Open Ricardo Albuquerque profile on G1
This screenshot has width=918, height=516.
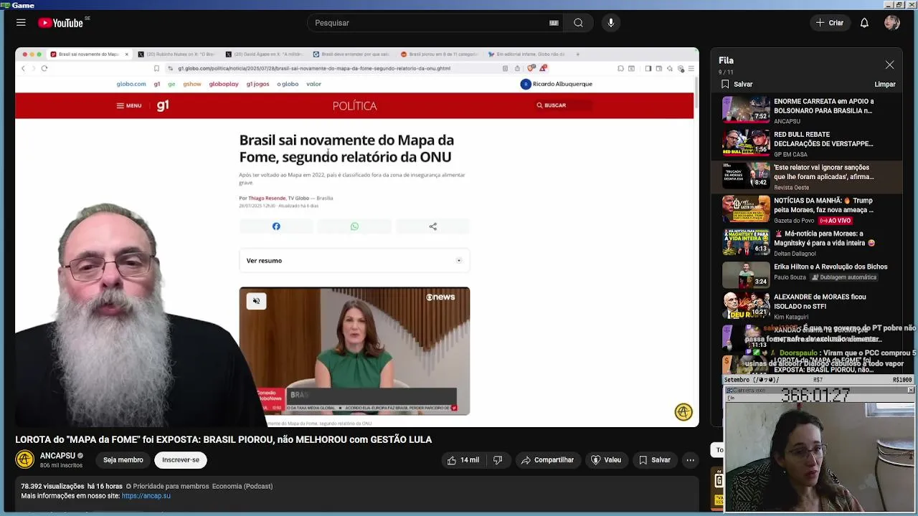pyautogui.click(x=557, y=84)
